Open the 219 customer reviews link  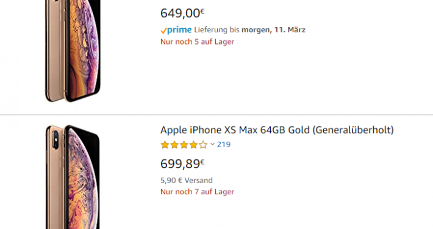tap(224, 144)
